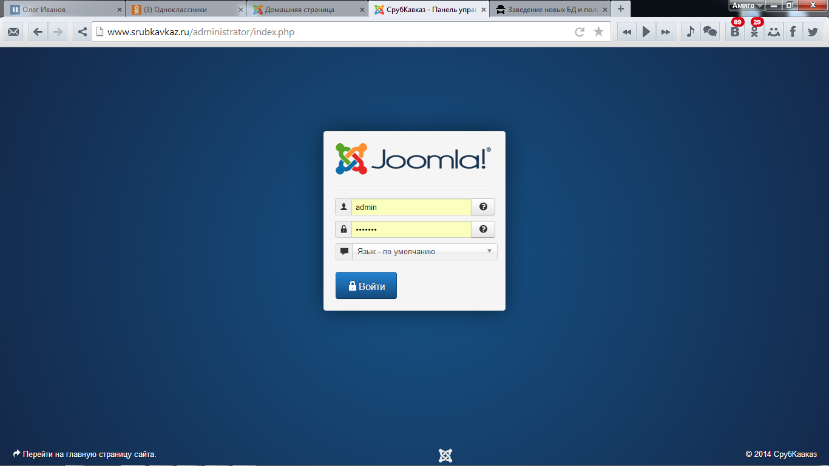829x466 pixels.
Task: Open the music note icon
Action: click(690, 32)
